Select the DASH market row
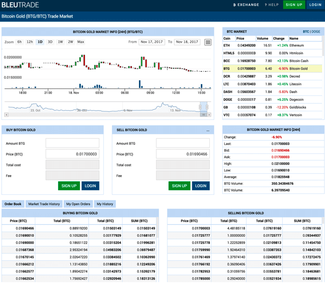 tap(273, 92)
